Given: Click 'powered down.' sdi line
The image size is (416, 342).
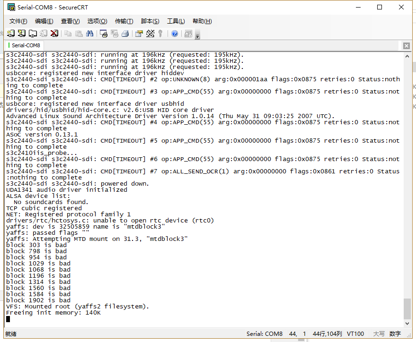Looking at the screenshot, I should tap(78, 184).
